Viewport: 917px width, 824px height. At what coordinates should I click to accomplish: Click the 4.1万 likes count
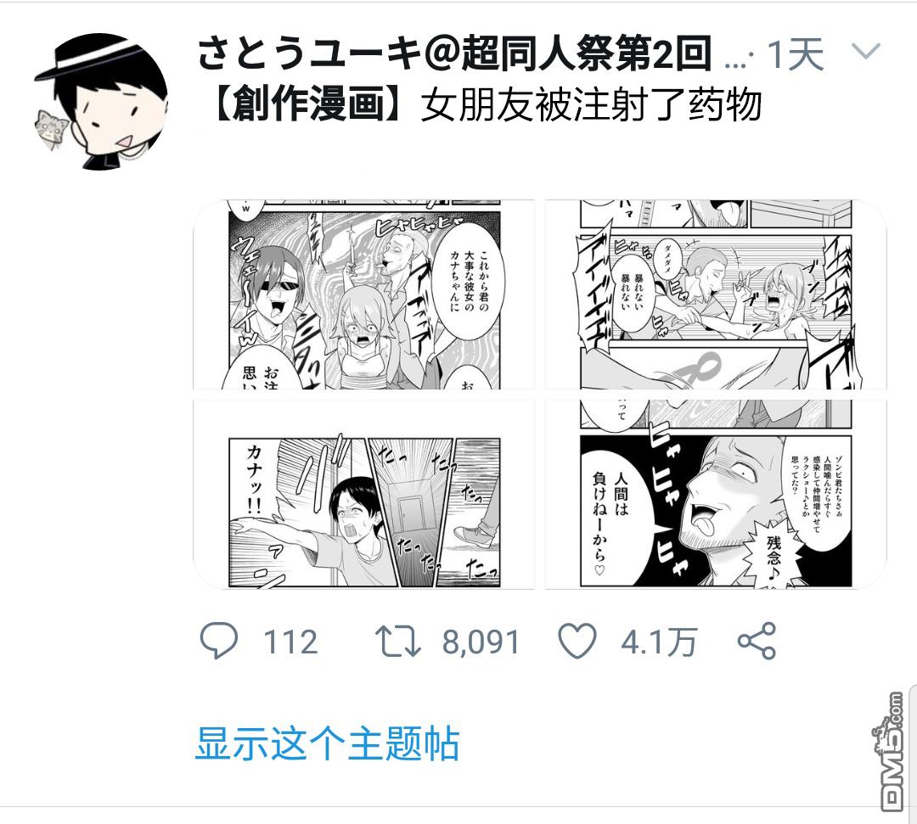659,642
